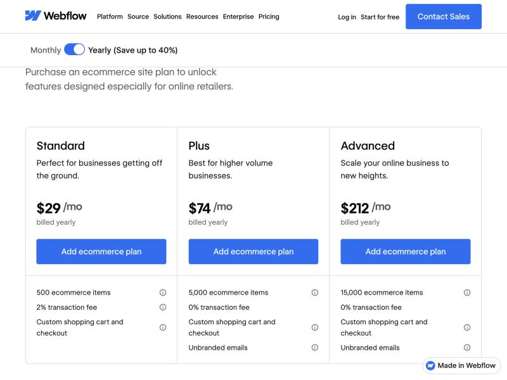Open Advanced plan custom shopping cart info icon
Screen dimensions: 507x380
(467, 327)
